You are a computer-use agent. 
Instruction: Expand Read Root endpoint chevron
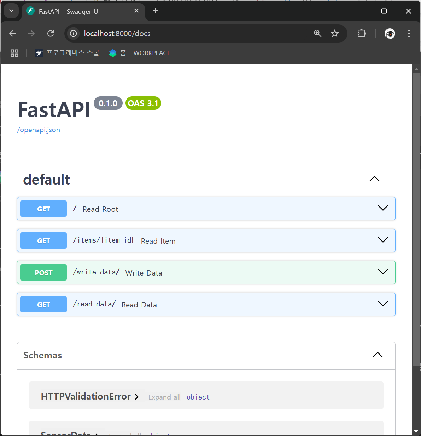click(383, 208)
